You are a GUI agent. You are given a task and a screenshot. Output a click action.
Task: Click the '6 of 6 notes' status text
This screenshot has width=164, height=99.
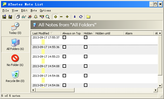coord(11,96)
